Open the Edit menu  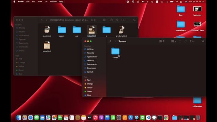pyautogui.click(x=34, y=1)
